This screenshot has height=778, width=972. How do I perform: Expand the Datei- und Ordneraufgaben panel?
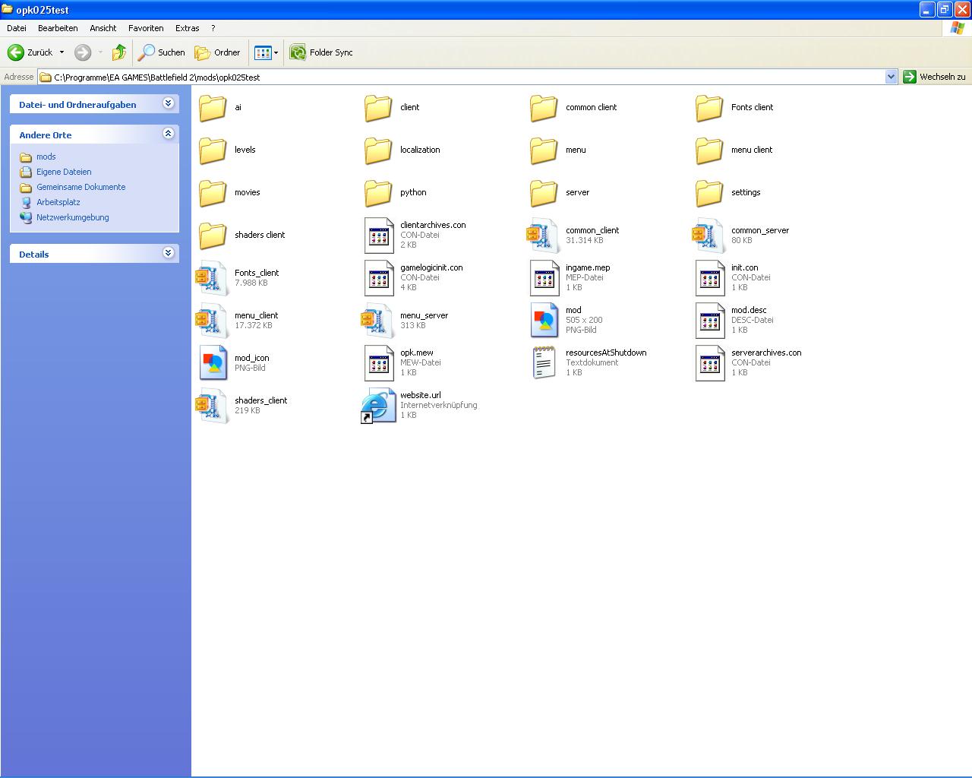pyautogui.click(x=169, y=103)
